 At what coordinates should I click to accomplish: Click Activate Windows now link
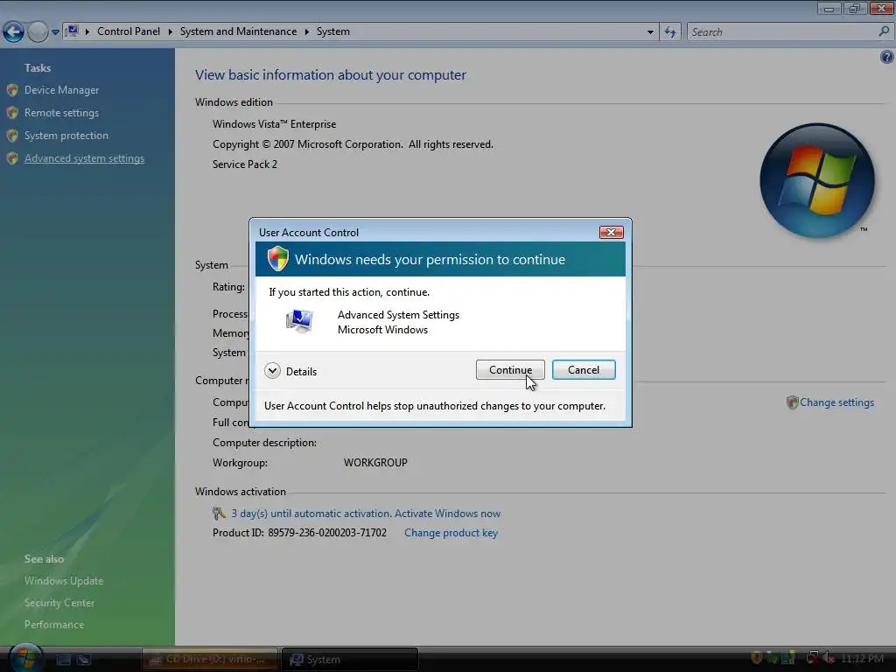[x=447, y=513]
